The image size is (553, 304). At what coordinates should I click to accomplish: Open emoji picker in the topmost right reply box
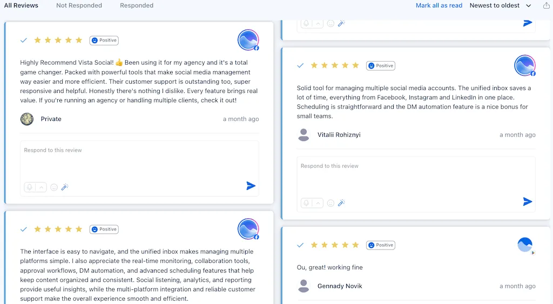(331, 24)
